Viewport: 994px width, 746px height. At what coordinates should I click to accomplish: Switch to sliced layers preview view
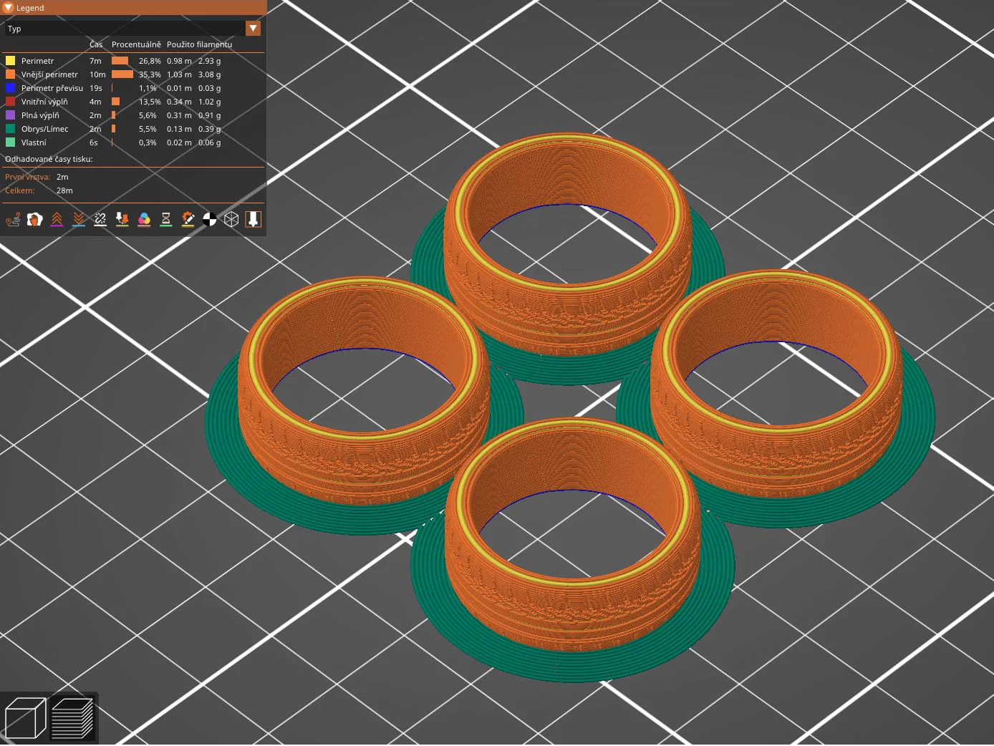coord(72,718)
